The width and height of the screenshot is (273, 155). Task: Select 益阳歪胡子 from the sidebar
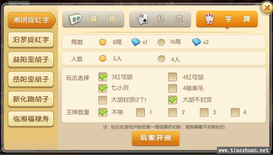coord(31,59)
